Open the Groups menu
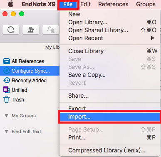 point(146,4)
